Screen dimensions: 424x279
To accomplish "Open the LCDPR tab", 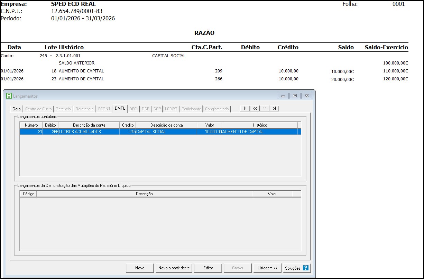I will pos(171,109).
